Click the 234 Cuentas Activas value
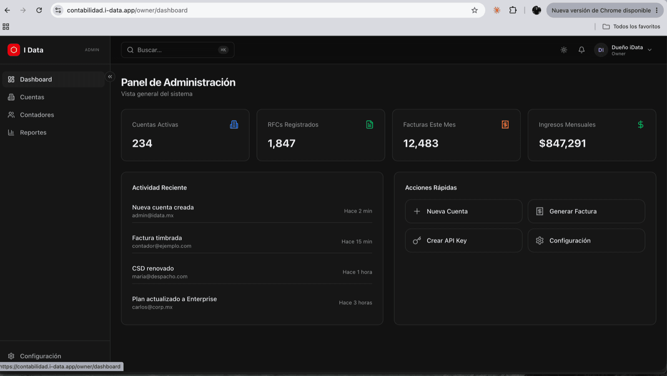667x376 pixels. tap(142, 143)
